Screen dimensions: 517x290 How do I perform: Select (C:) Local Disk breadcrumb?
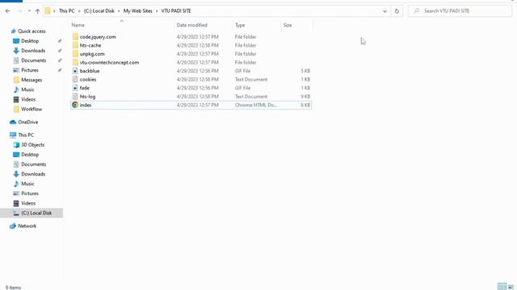pos(99,10)
